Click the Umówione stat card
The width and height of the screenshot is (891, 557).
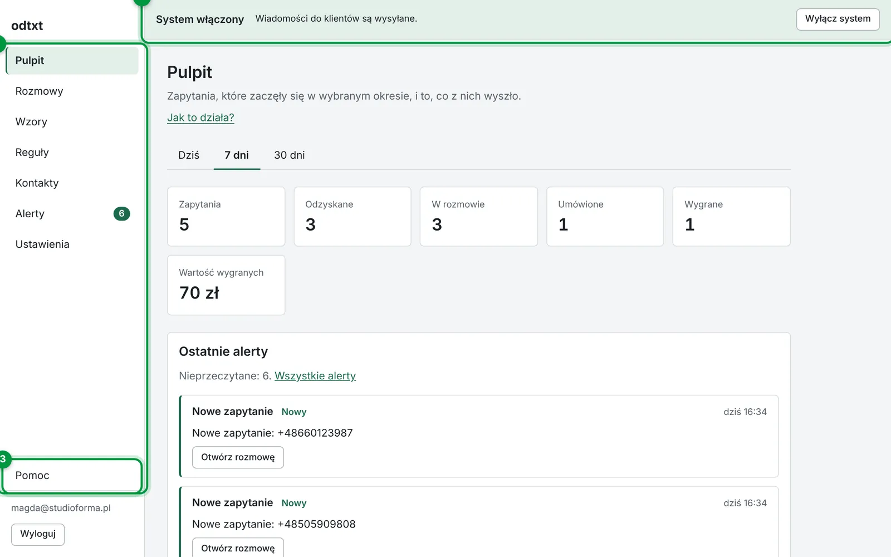click(x=605, y=217)
